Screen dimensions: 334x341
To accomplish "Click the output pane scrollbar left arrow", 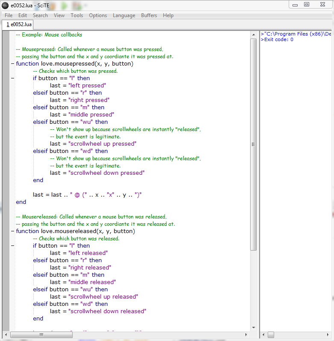I will click(x=264, y=334).
